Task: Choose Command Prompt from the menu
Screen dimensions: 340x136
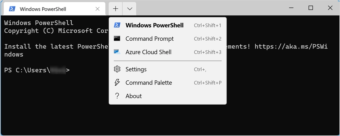Action: pyautogui.click(x=150, y=39)
